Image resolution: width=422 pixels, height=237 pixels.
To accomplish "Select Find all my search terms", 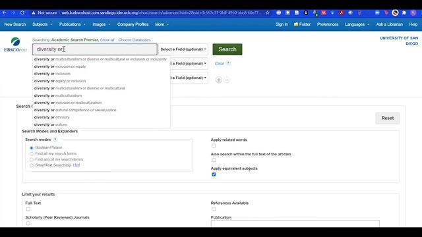I will click(32, 153).
